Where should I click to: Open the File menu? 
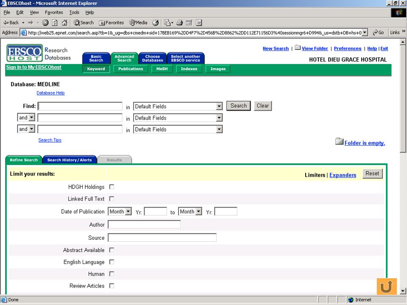pyautogui.click(x=7, y=12)
